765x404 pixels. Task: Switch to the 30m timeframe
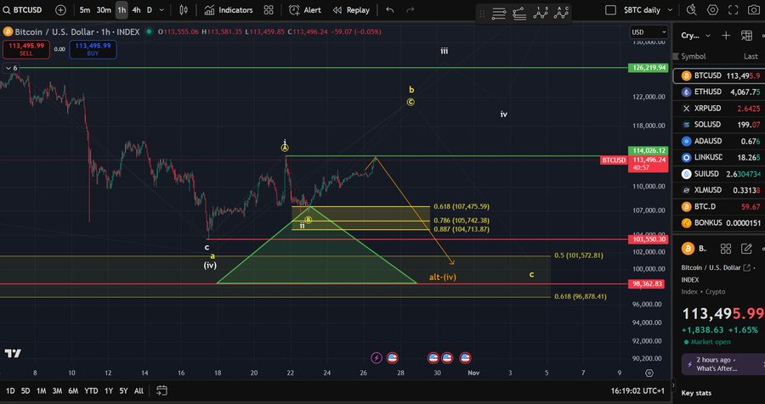(103, 10)
